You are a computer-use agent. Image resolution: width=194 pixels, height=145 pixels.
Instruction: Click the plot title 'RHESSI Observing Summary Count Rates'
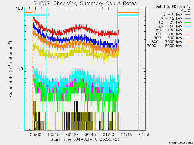(85, 3)
